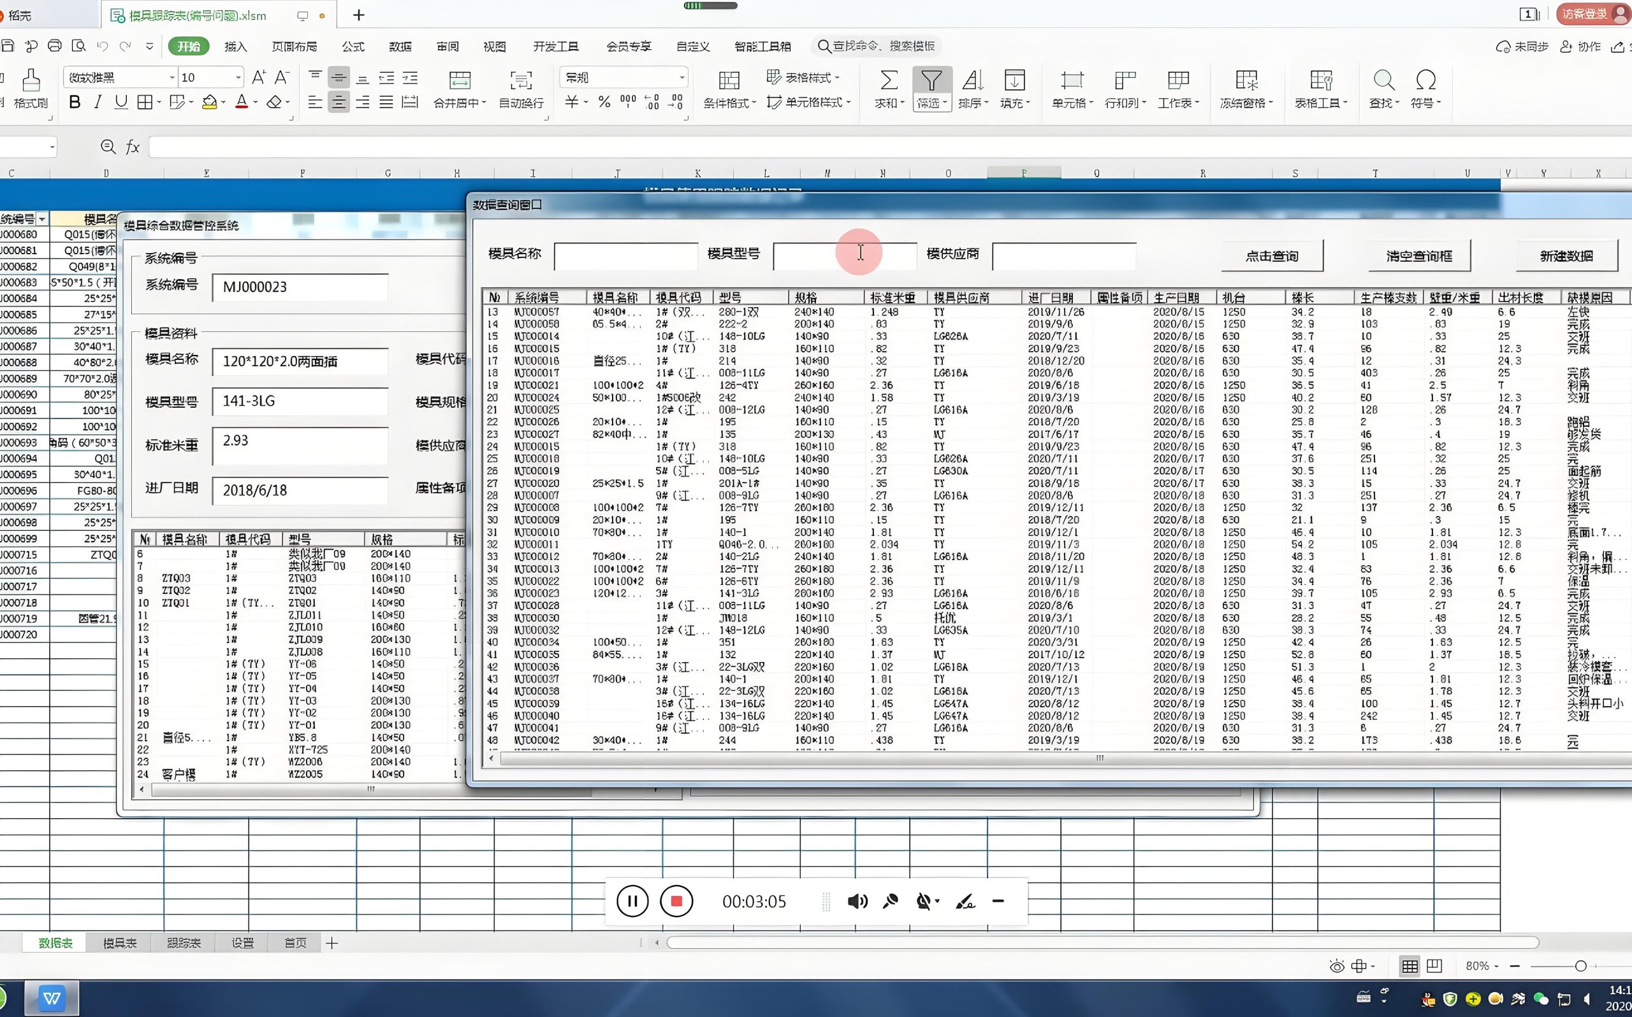
Task: Click the command search box 查找命令
Action: coord(876,46)
